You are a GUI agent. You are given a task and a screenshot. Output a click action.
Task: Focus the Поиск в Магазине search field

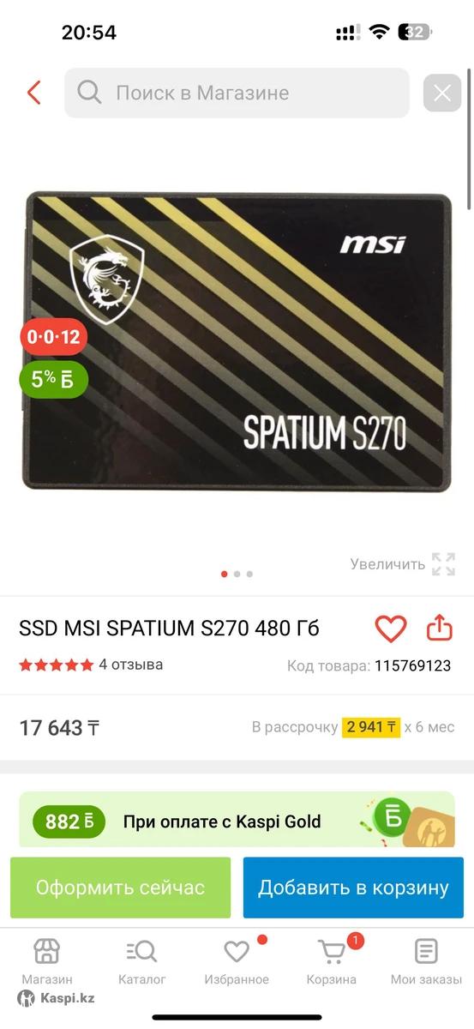point(237,93)
